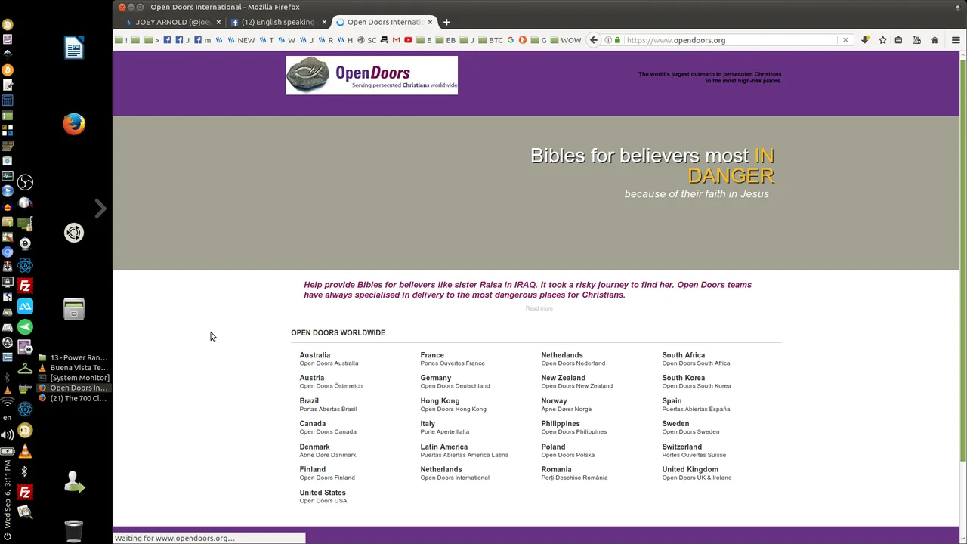Open the South Korea link
Image resolution: width=967 pixels, height=544 pixels.
click(x=684, y=378)
